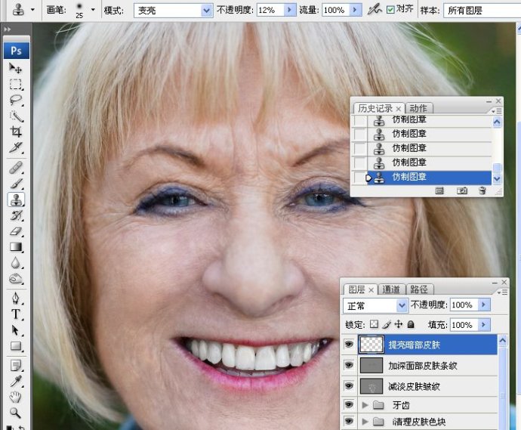Screen dimensions: 521x430
Task: Select the Gradient tool
Action: pyautogui.click(x=15, y=247)
